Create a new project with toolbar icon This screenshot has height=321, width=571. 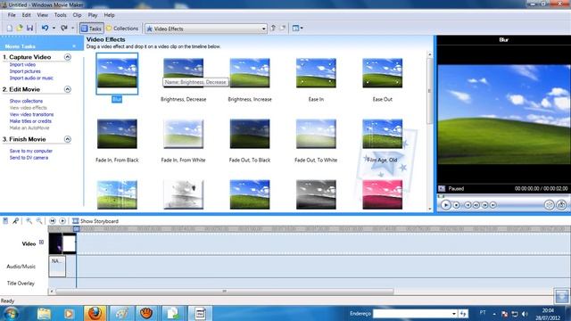coord(10,28)
